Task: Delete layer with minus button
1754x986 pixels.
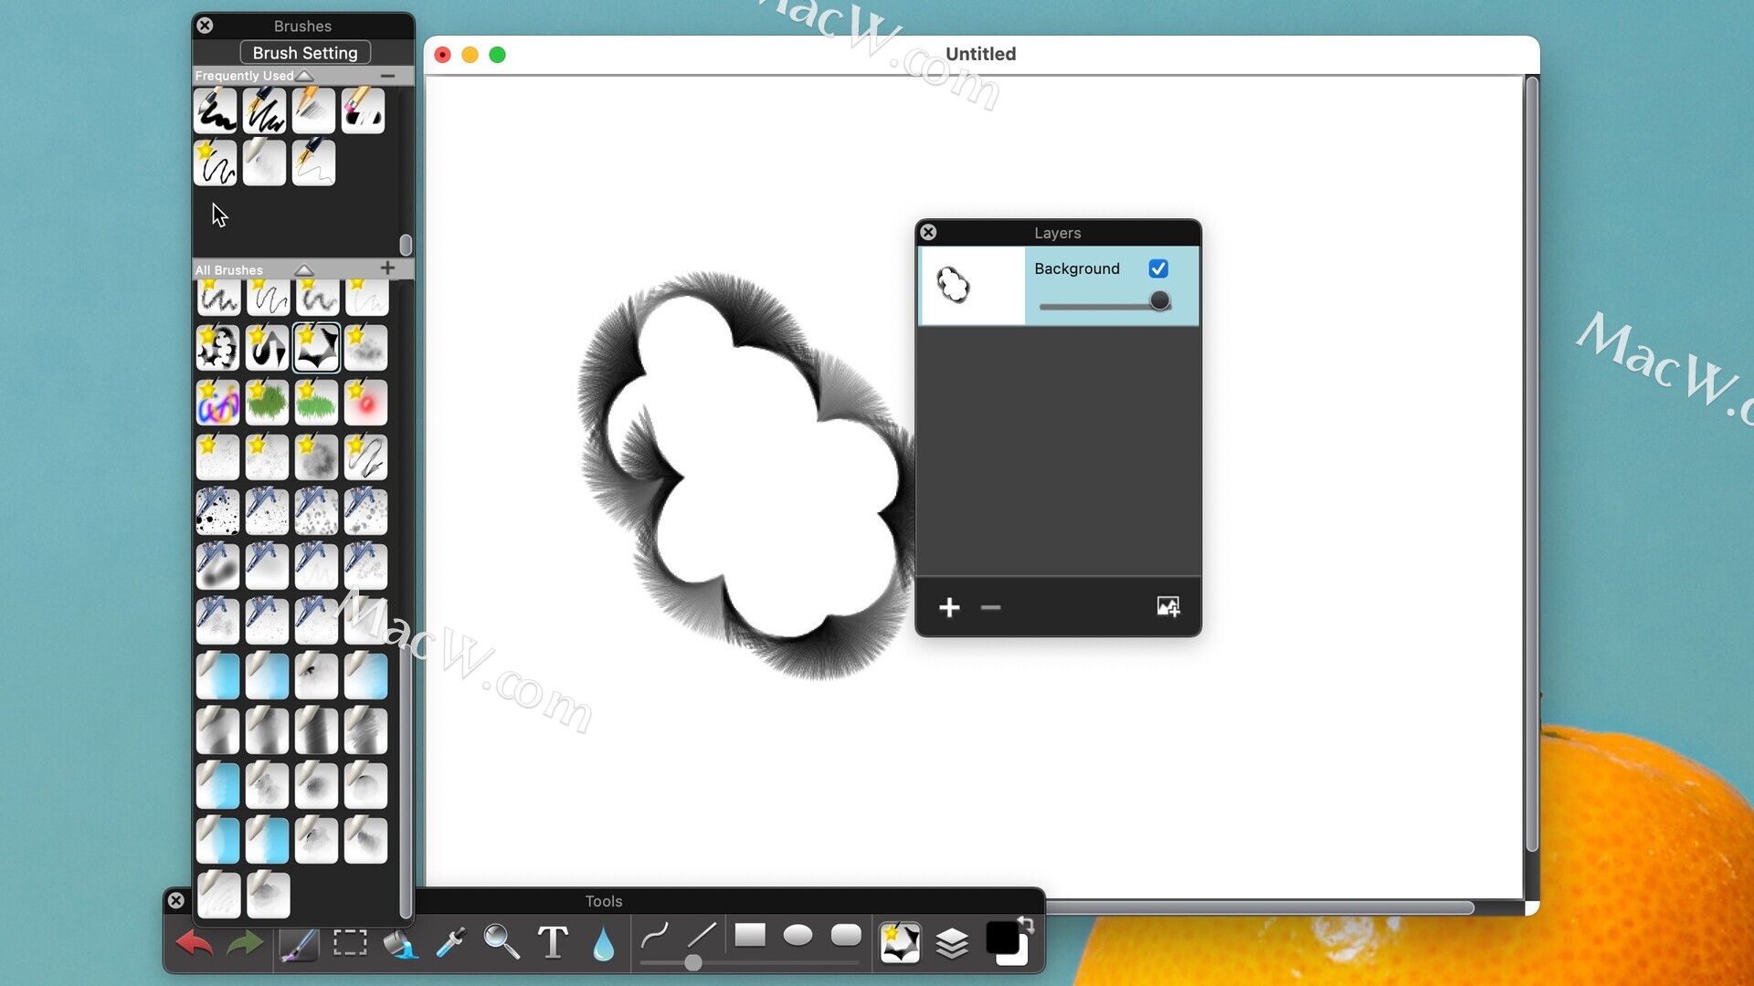Action: (990, 608)
